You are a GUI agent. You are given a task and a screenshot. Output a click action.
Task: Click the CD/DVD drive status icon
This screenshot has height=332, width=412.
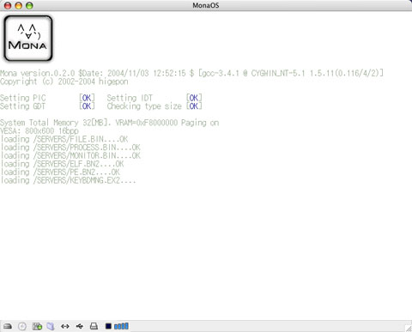pyautogui.click(x=22, y=326)
